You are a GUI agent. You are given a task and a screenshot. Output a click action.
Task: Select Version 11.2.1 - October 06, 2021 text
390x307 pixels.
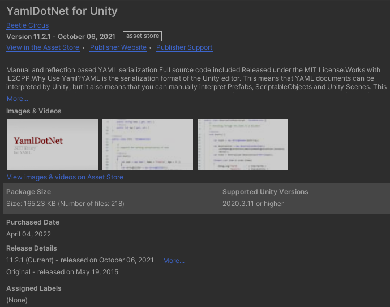(61, 37)
